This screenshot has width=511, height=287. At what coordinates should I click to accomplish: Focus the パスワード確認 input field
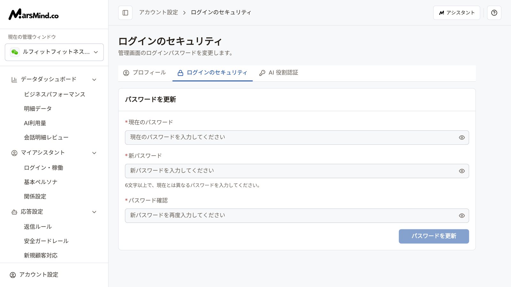[x=297, y=216]
